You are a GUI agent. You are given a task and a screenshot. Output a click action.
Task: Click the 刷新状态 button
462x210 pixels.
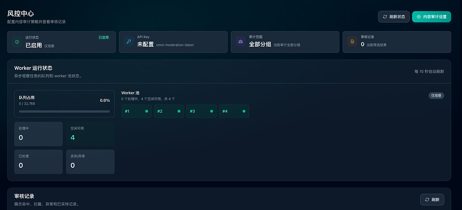394,17
